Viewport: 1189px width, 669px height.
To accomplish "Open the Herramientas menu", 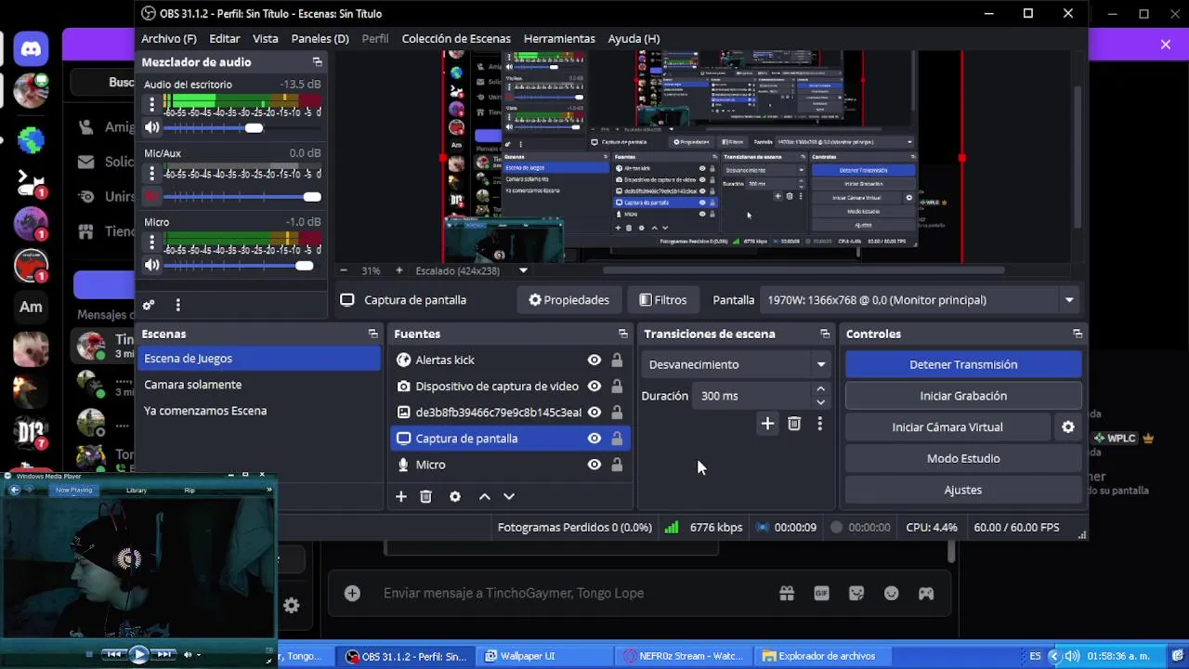I will (x=559, y=39).
